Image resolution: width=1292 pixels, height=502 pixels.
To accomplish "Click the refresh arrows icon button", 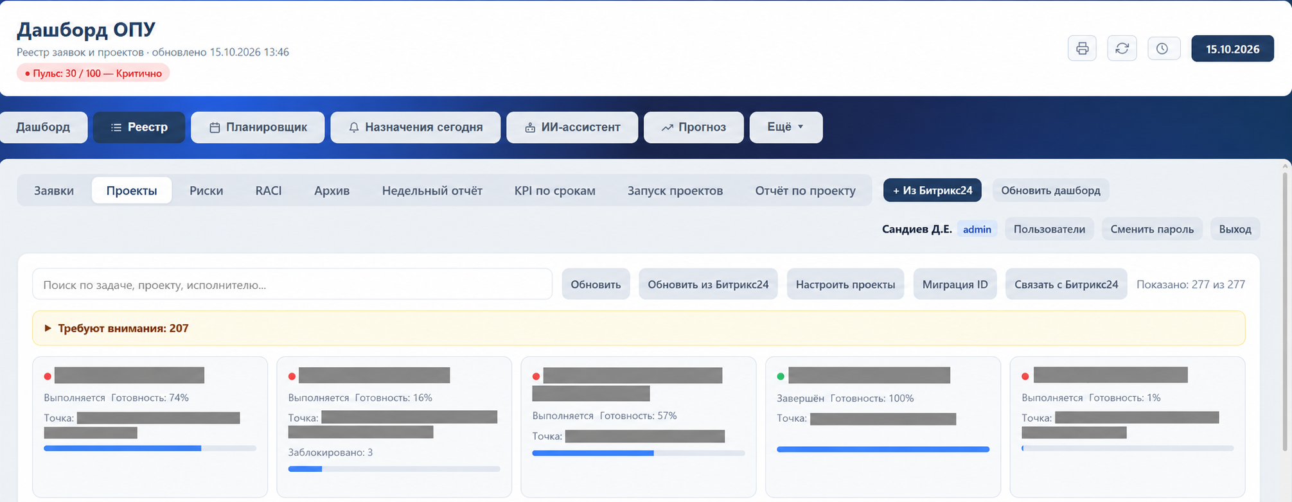I will click(x=1122, y=49).
